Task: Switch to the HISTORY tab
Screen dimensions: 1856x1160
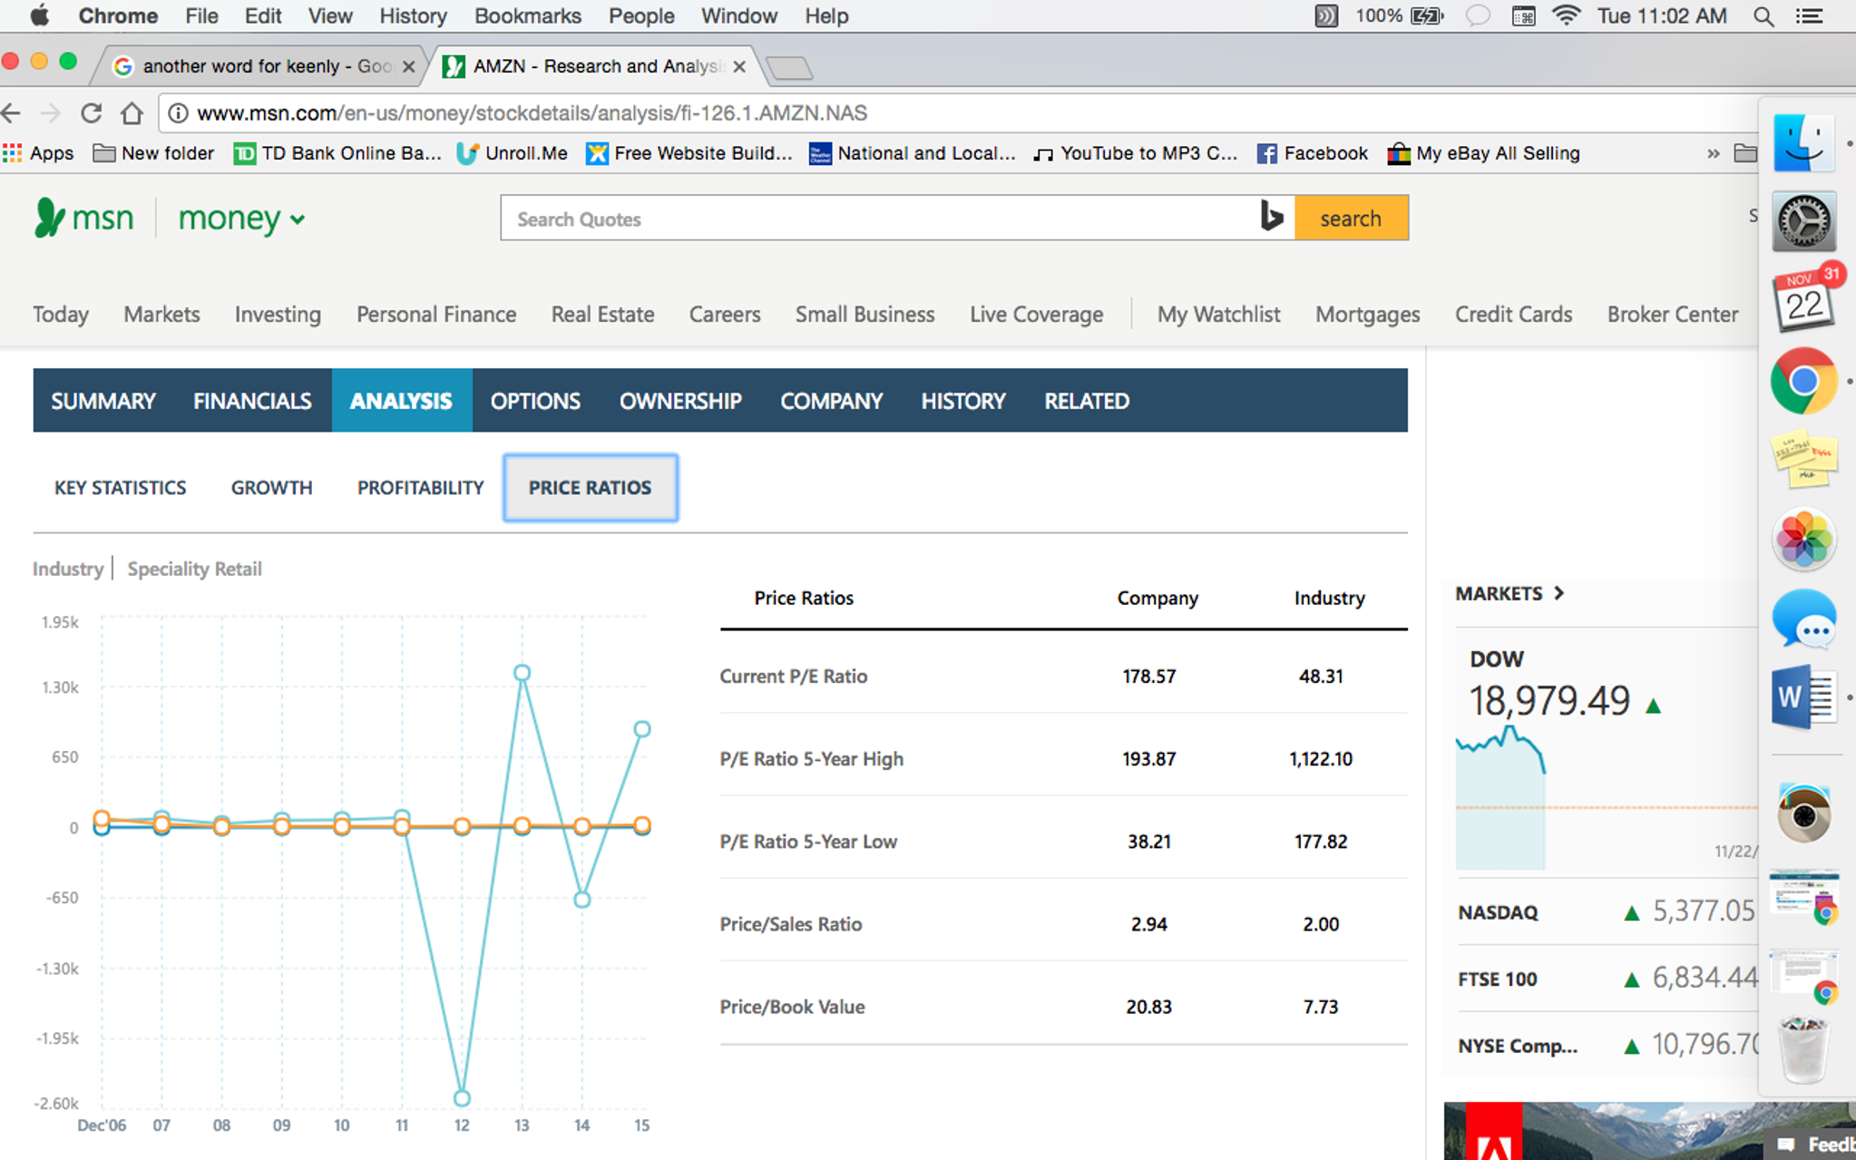Action: click(x=963, y=401)
